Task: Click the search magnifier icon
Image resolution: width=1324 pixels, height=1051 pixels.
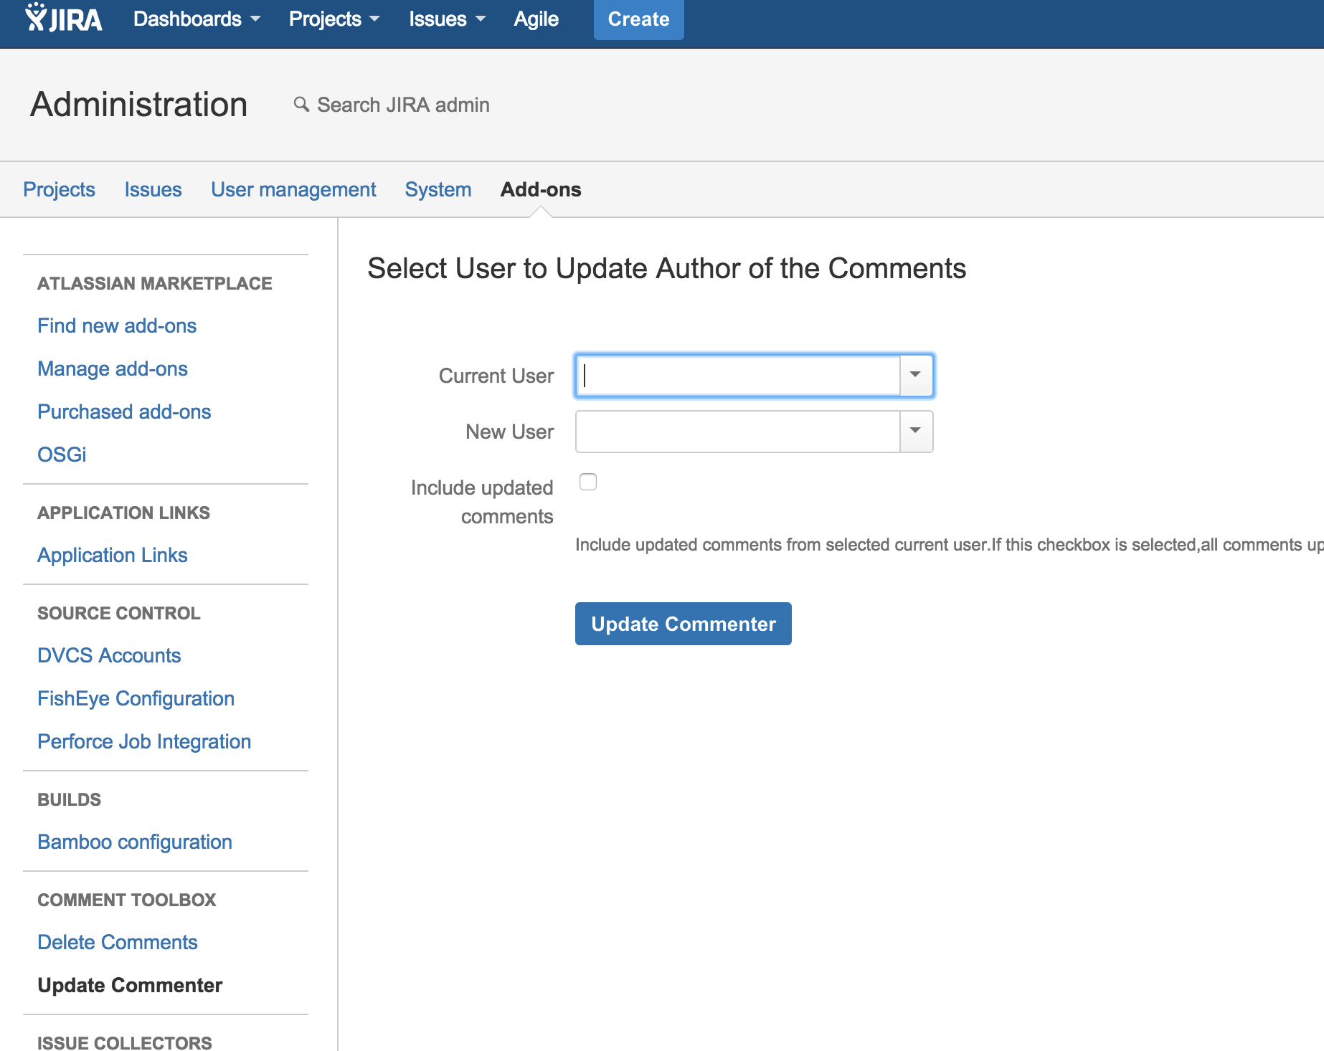Action: coord(301,105)
